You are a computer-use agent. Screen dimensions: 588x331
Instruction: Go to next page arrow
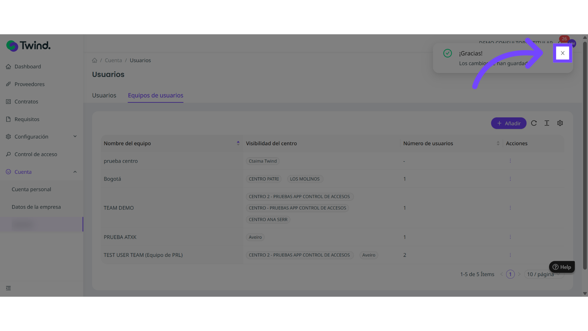519,274
